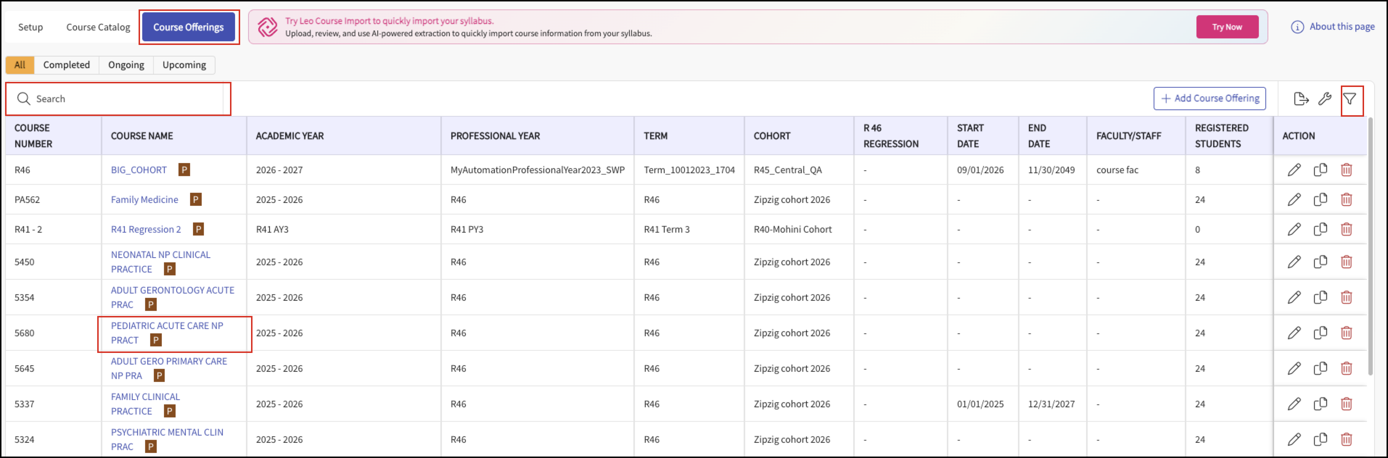Click the table's vertical scrollbar
1388x458 pixels.
coord(1370,245)
